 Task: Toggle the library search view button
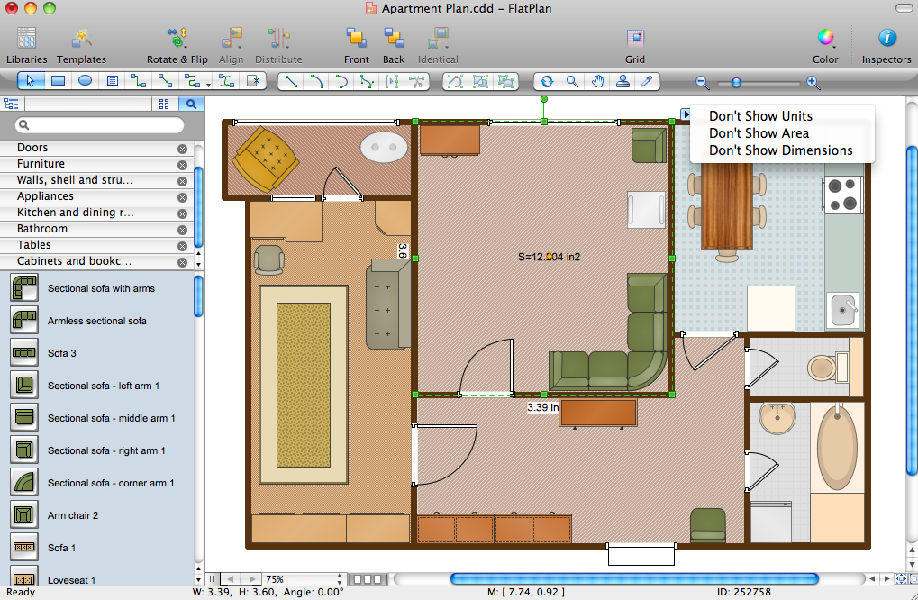191,104
